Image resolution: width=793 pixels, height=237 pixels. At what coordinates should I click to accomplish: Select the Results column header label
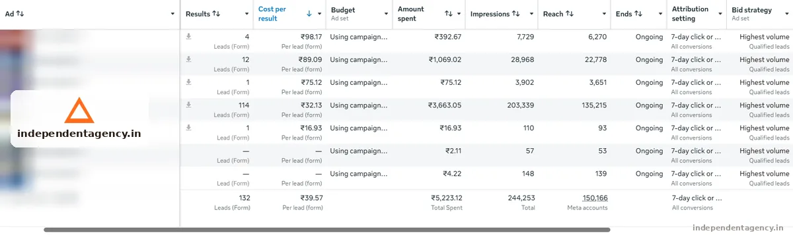tap(198, 14)
